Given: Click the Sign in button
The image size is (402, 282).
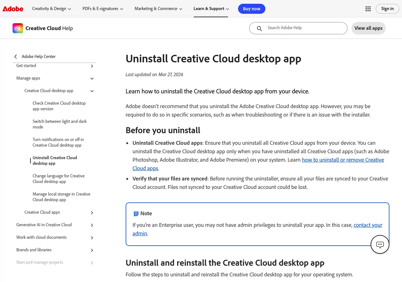Looking at the screenshot, I should coord(387,9).
